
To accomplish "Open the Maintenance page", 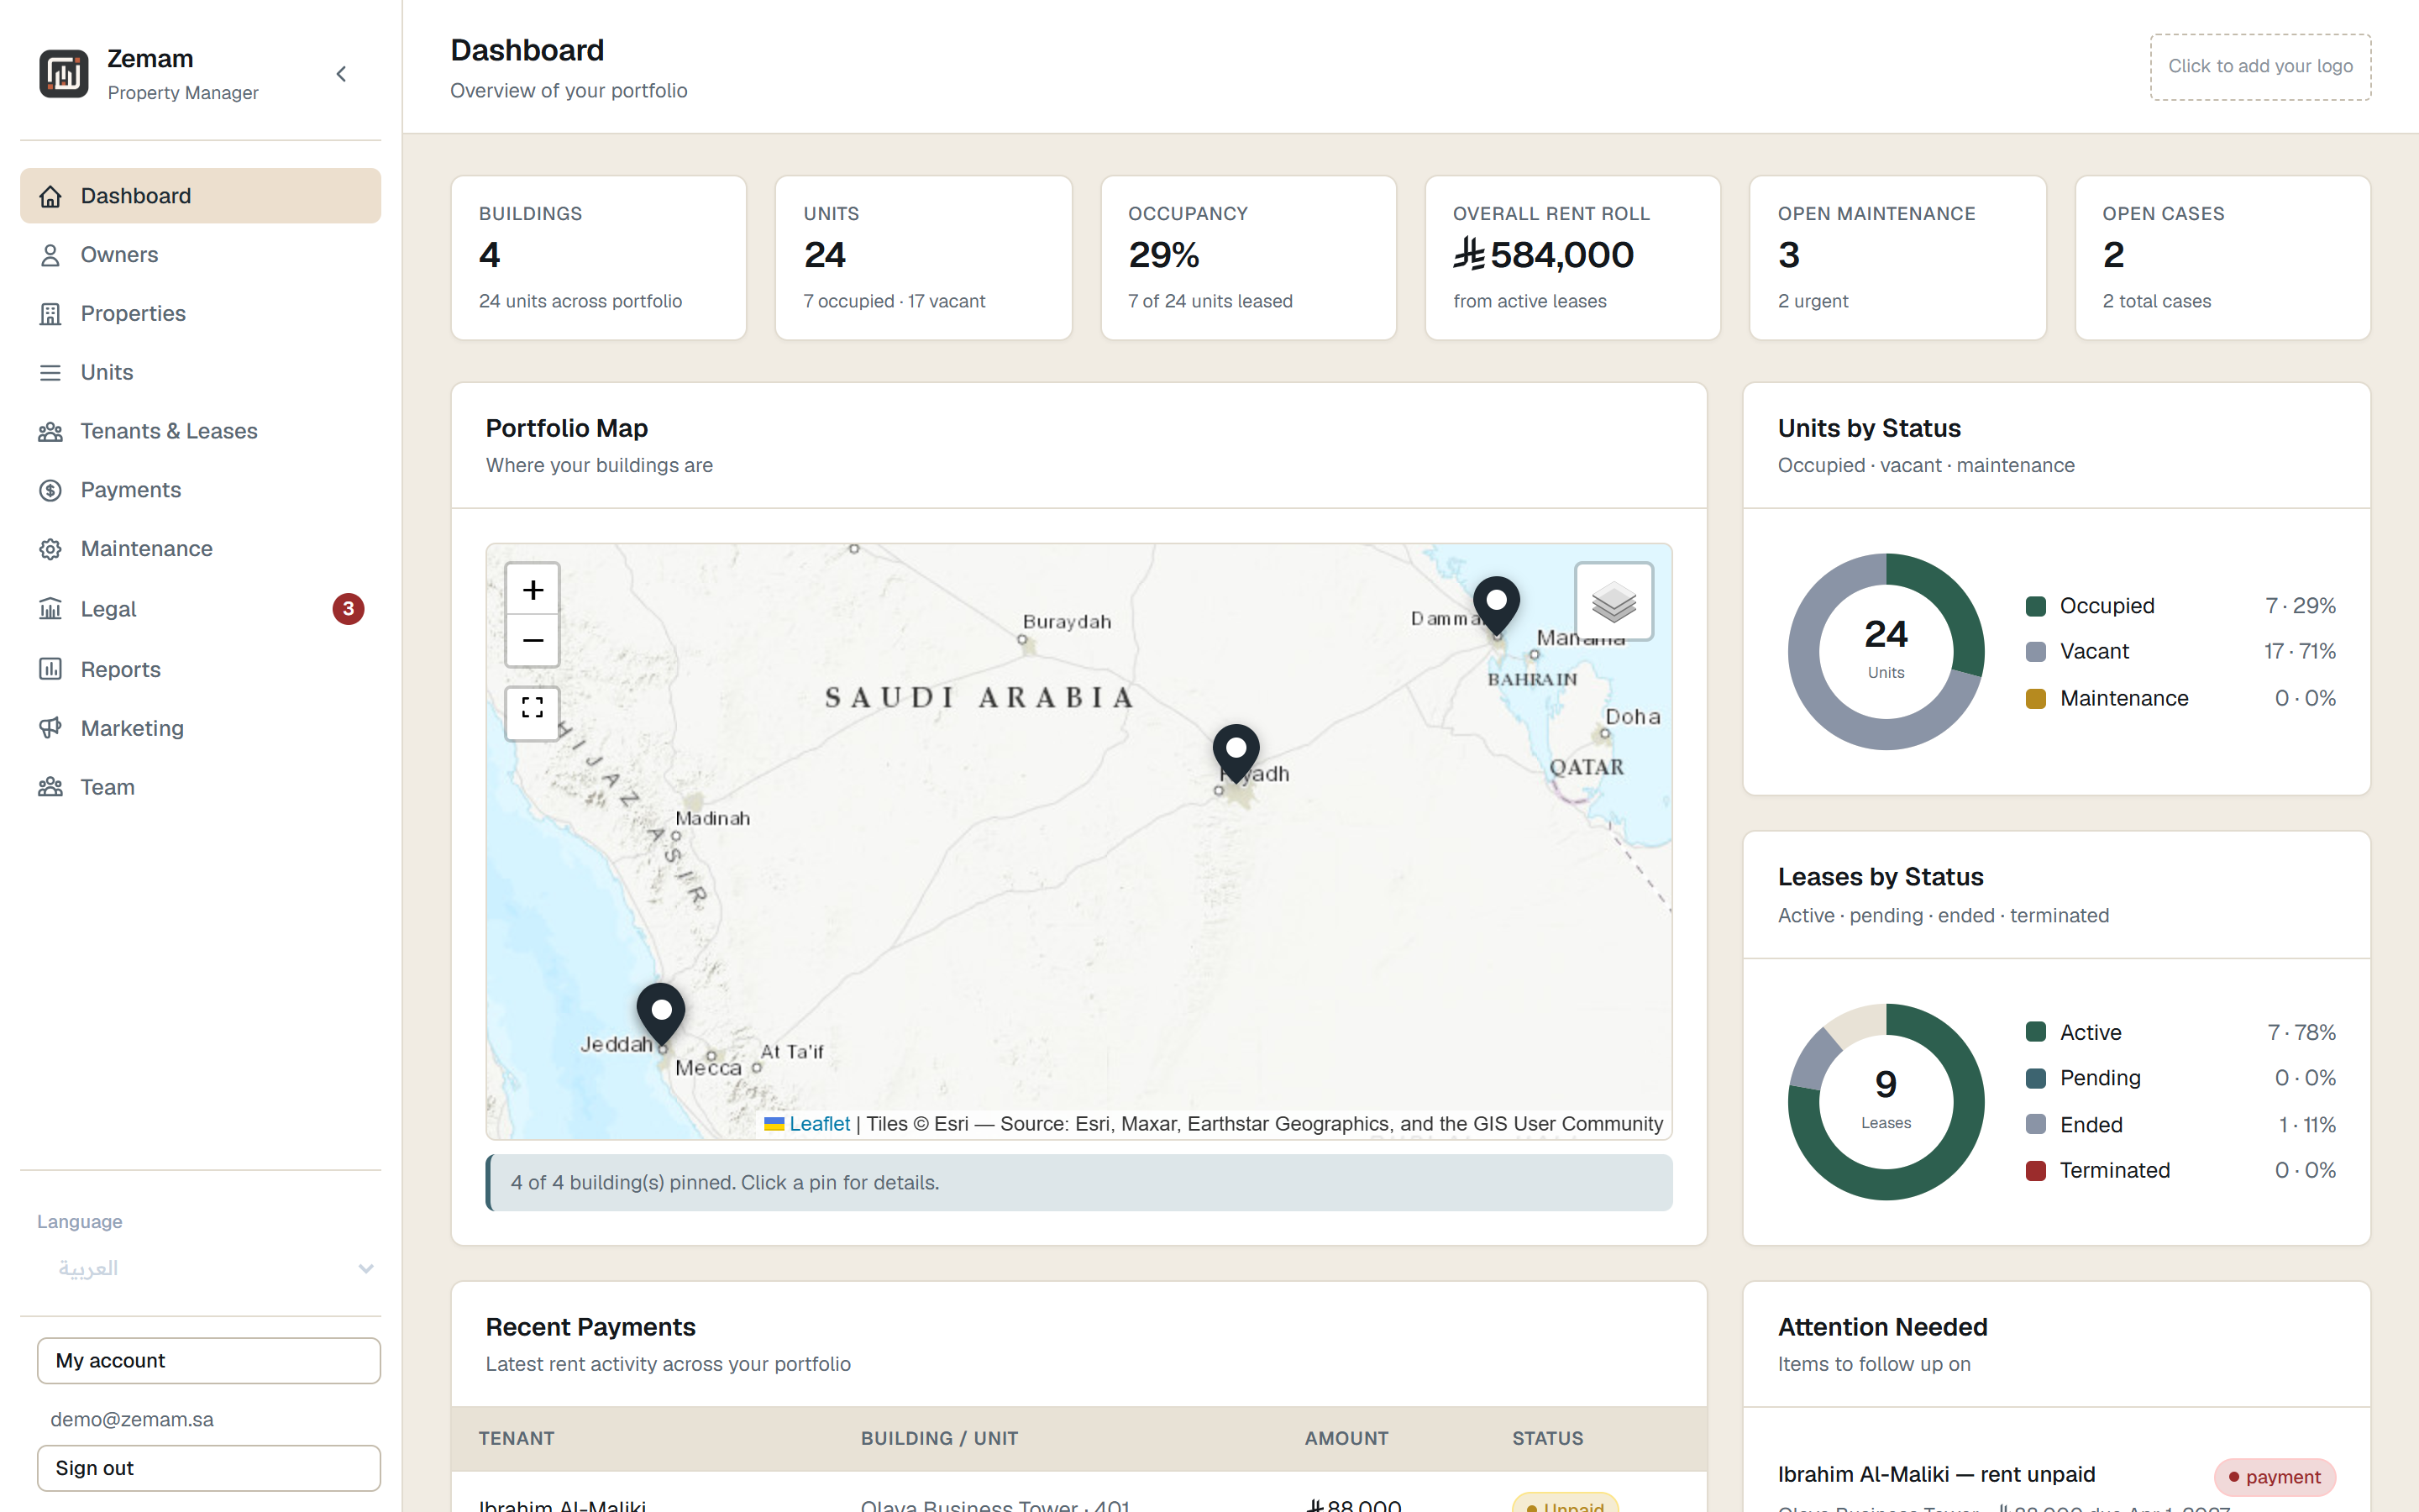I will 200,549.
